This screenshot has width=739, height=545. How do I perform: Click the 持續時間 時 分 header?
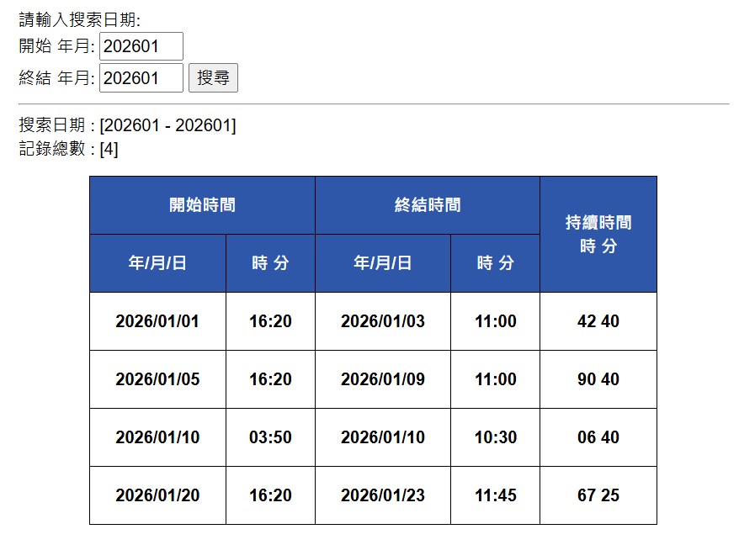598,233
